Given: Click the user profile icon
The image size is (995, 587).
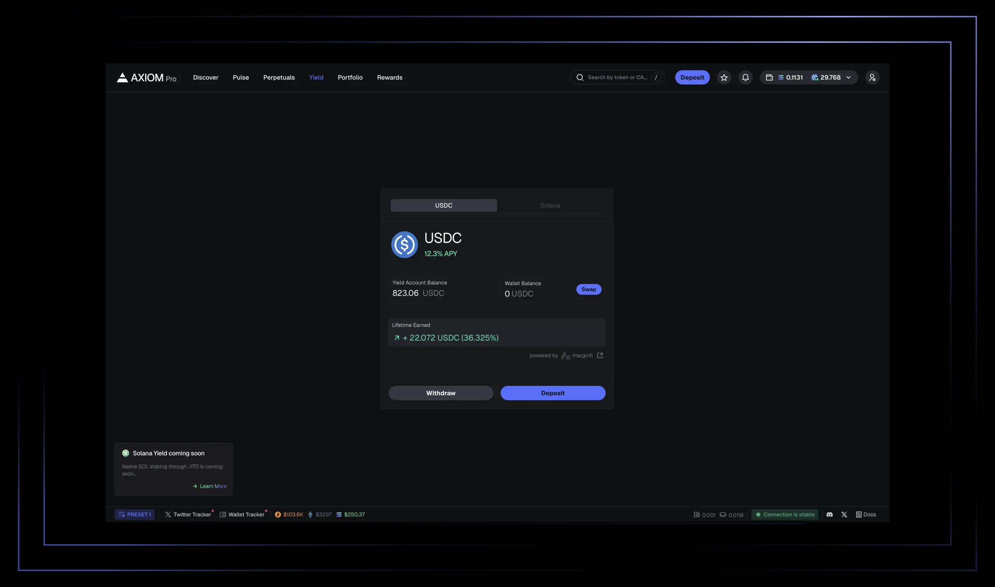Looking at the screenshot, I should point(872,77).
